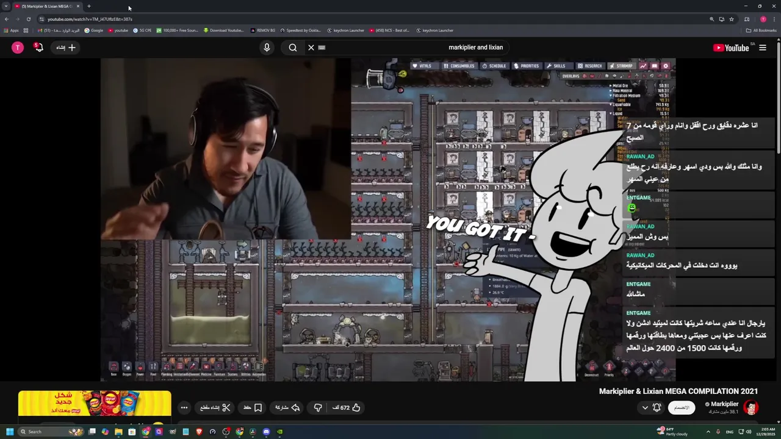Open NVIDIA app from taskbar
Image resolution: width=781 pixels, height=439 pixels.
[279, 432]
